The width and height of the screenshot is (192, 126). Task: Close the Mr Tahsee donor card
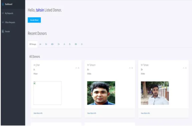186,68
